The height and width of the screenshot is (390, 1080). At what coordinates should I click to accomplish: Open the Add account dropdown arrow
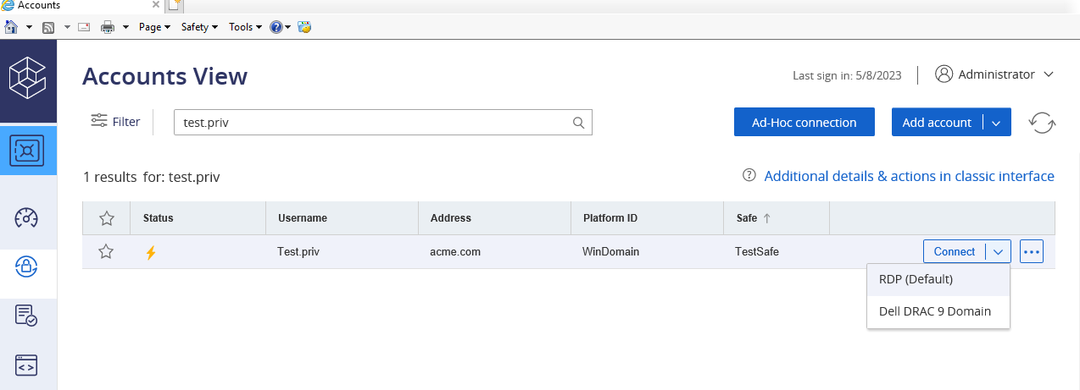[997, 123]
